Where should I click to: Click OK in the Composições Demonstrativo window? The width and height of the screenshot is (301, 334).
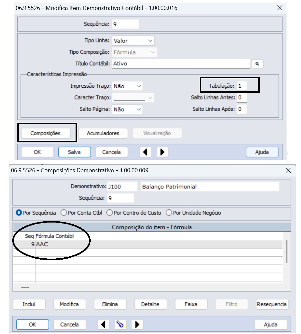[32, 324]
